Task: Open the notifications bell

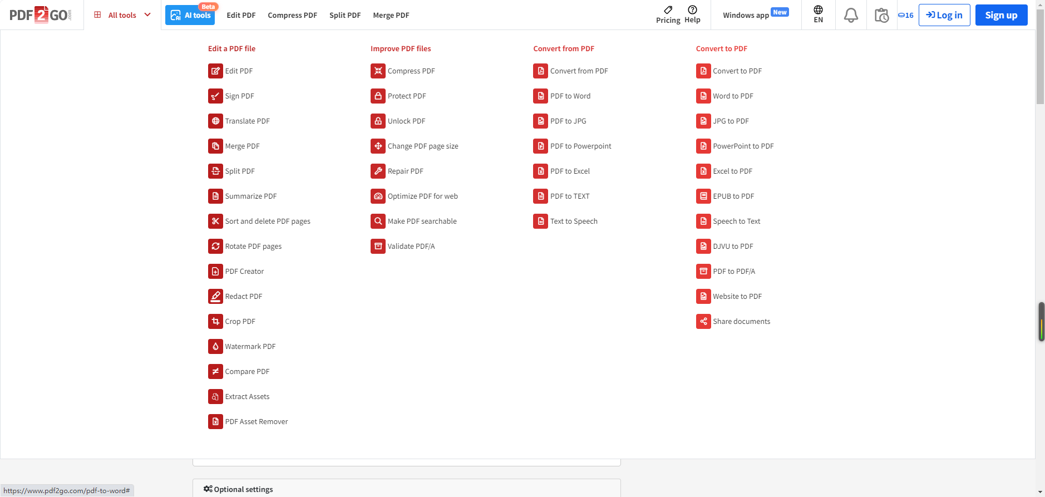Action: click(851, 16)
